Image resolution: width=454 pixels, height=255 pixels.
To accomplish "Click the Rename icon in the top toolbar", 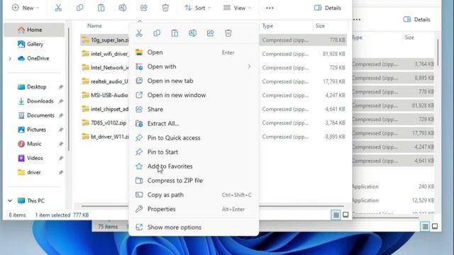I will point(123,8).
